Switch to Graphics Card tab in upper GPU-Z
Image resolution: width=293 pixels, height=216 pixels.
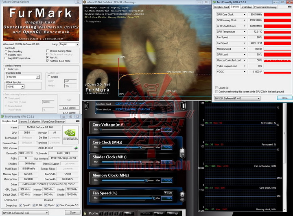click(x=221, y=7)
